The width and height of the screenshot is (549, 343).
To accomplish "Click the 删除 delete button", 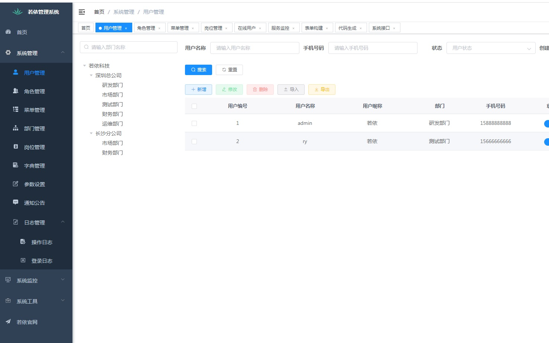I will pos(260,90).
